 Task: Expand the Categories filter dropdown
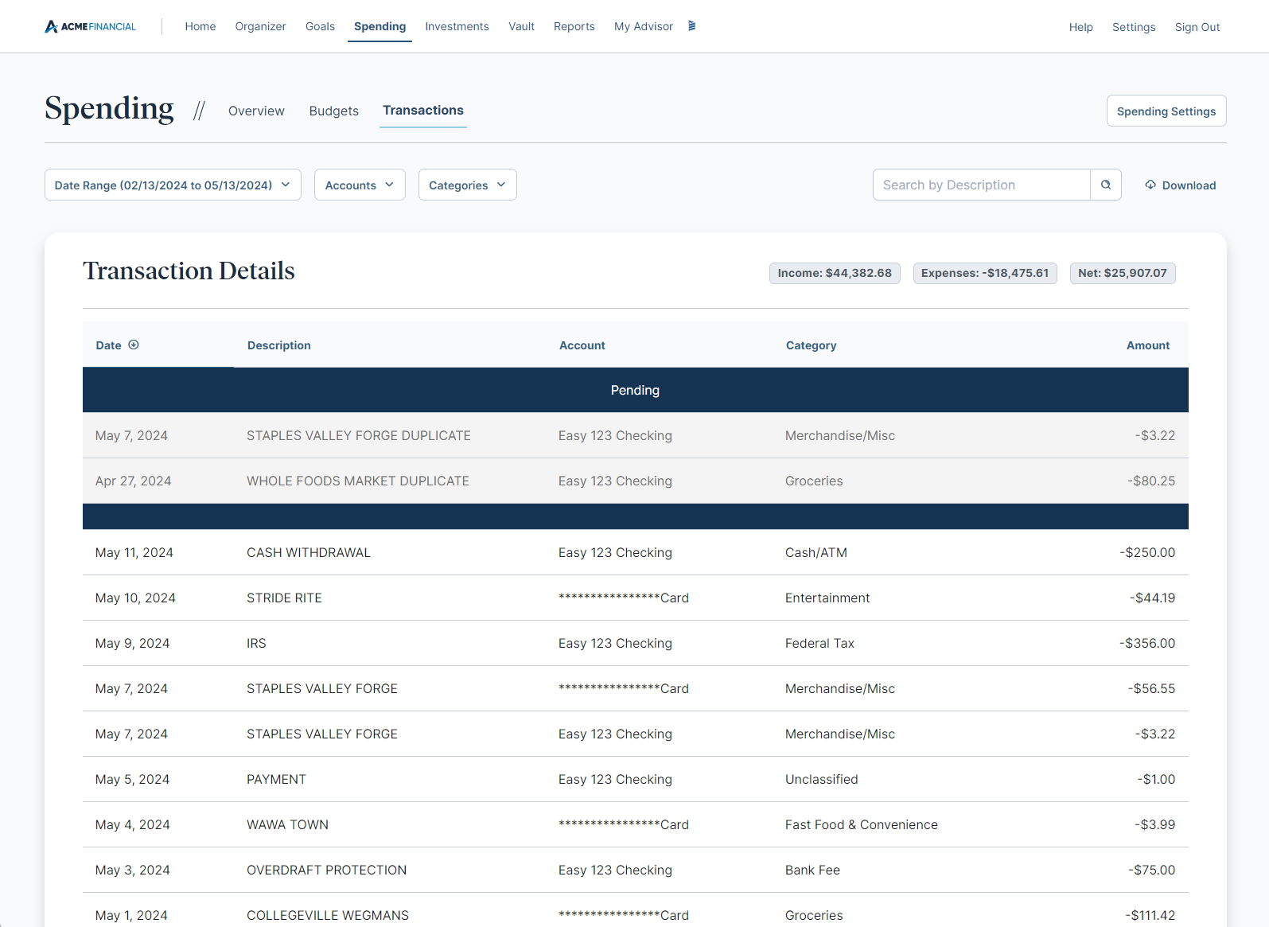coord(467,185)
